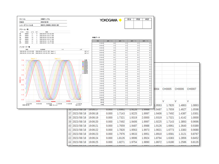Click spreadsheet cell value 1.3121

point(182,134)
